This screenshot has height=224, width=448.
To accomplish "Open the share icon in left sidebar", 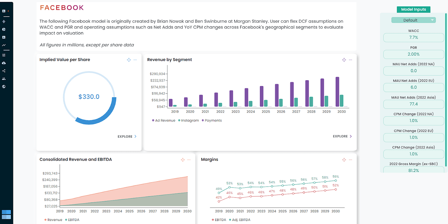I will click(x=4, y=71).
